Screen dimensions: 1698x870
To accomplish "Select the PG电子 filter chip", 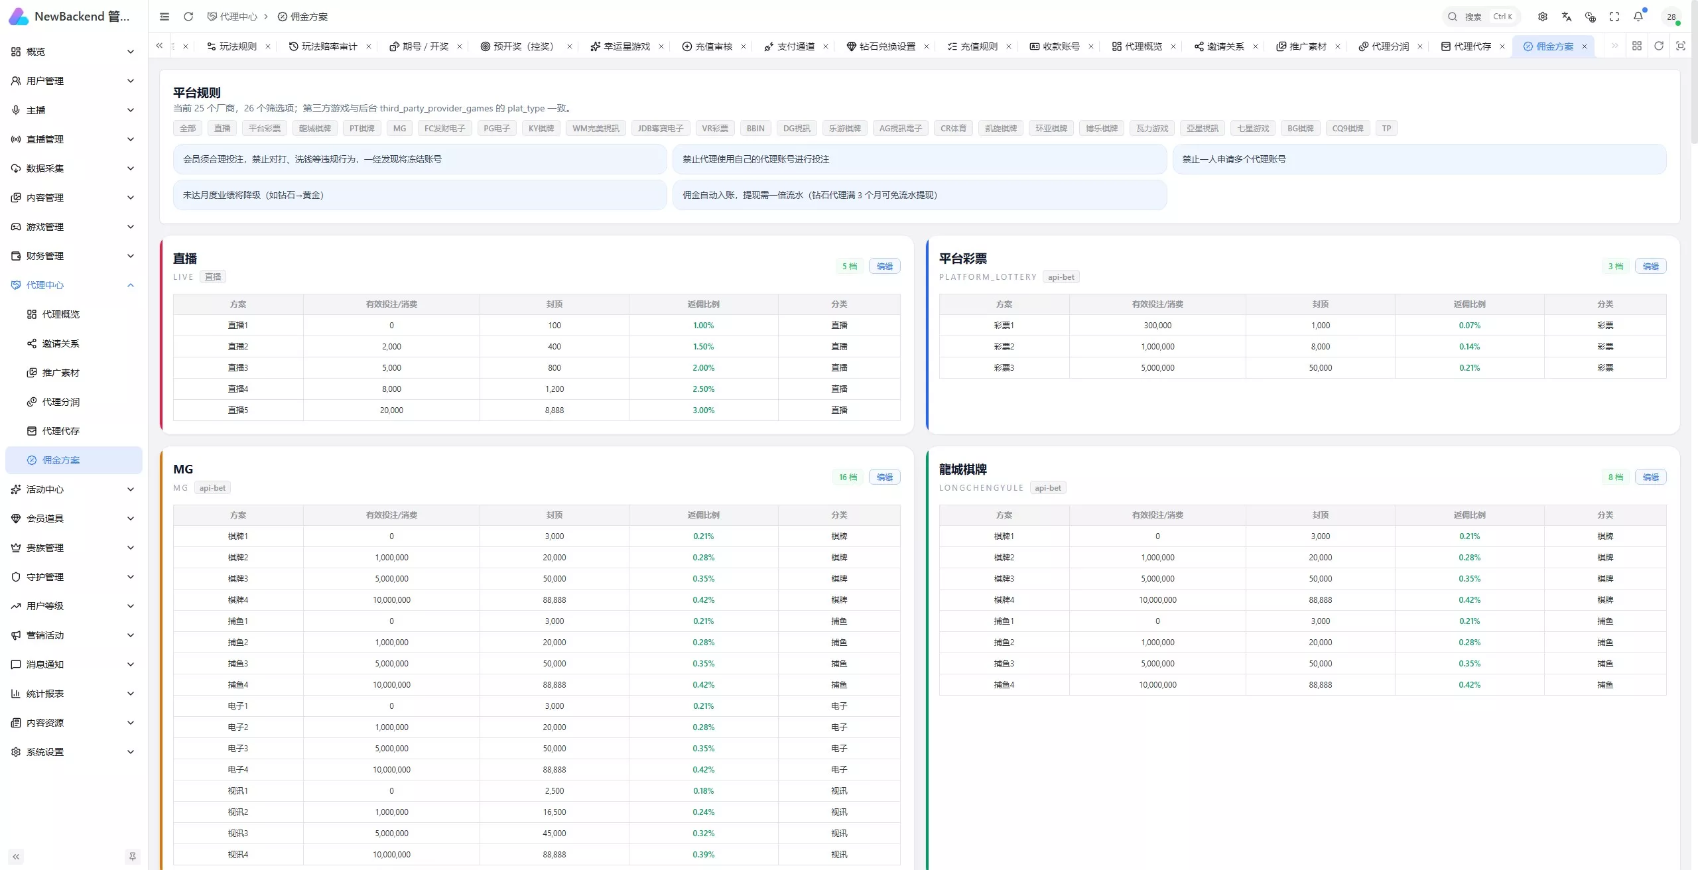I will (496, 128).
